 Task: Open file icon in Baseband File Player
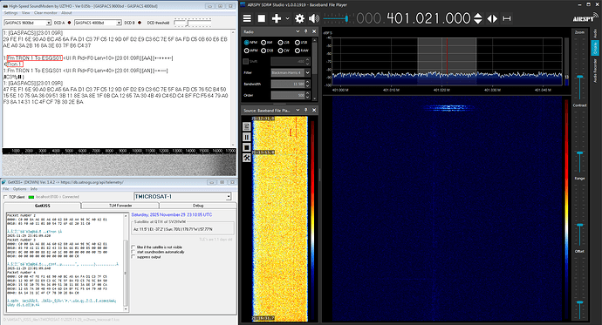point(247,126)
